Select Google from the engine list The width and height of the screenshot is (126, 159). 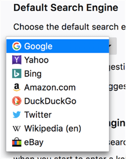pyautogui.click(x=58, y=46)
